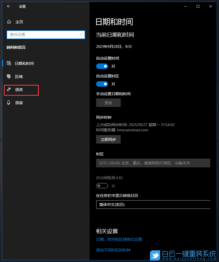Disable 自动设置时间 toggle
This screenshot has height=262, width=219.
coord(102,66)
